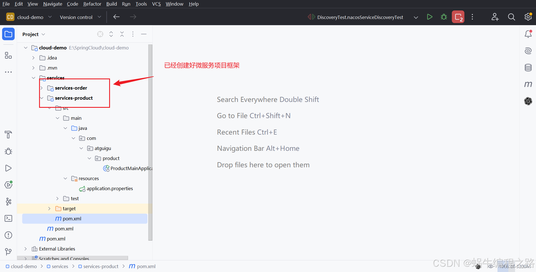This screenshot has width=536, height=272.
Task: Open IDE settings gear icon
Action: [x=528, y=17]
